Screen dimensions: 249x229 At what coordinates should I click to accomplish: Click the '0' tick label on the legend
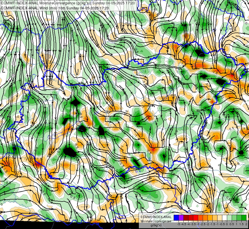[x=227, y=224]
